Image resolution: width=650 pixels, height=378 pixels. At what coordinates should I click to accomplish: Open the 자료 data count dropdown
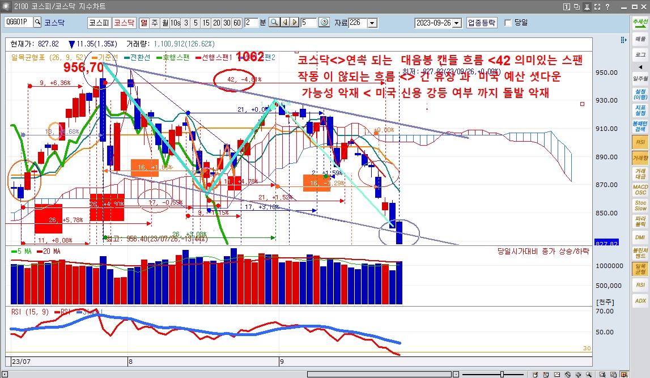[x=372, y=23]
